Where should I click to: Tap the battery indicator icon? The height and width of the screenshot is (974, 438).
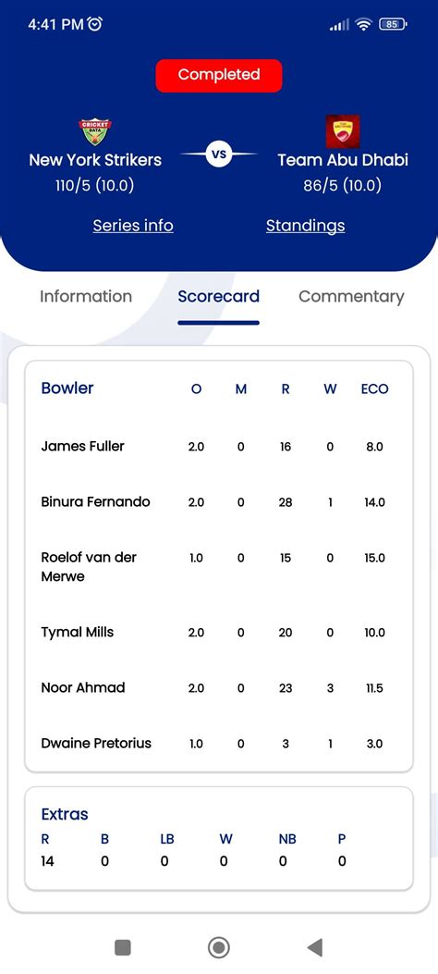pyautogui.click(x=393, y=24)
